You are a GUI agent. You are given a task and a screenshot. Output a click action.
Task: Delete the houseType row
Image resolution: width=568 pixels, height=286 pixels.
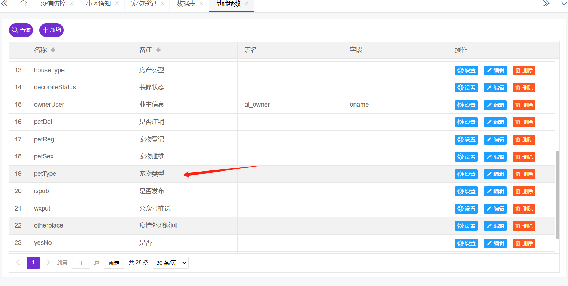[x=524, y=71]
